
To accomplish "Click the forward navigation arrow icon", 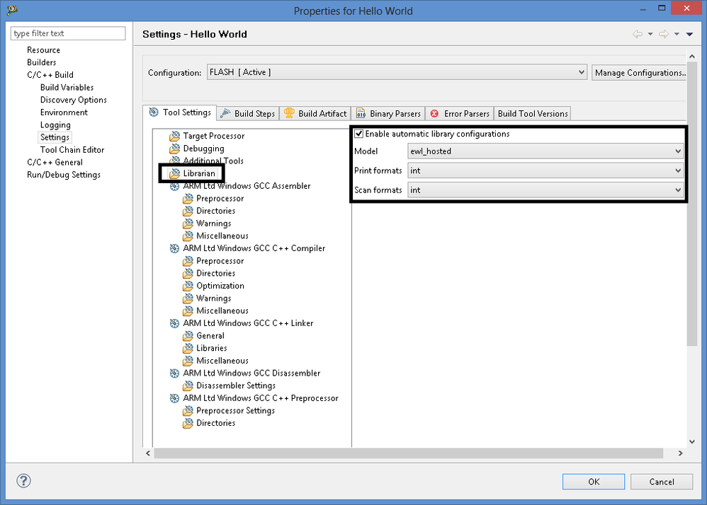I will coord(664,34).
